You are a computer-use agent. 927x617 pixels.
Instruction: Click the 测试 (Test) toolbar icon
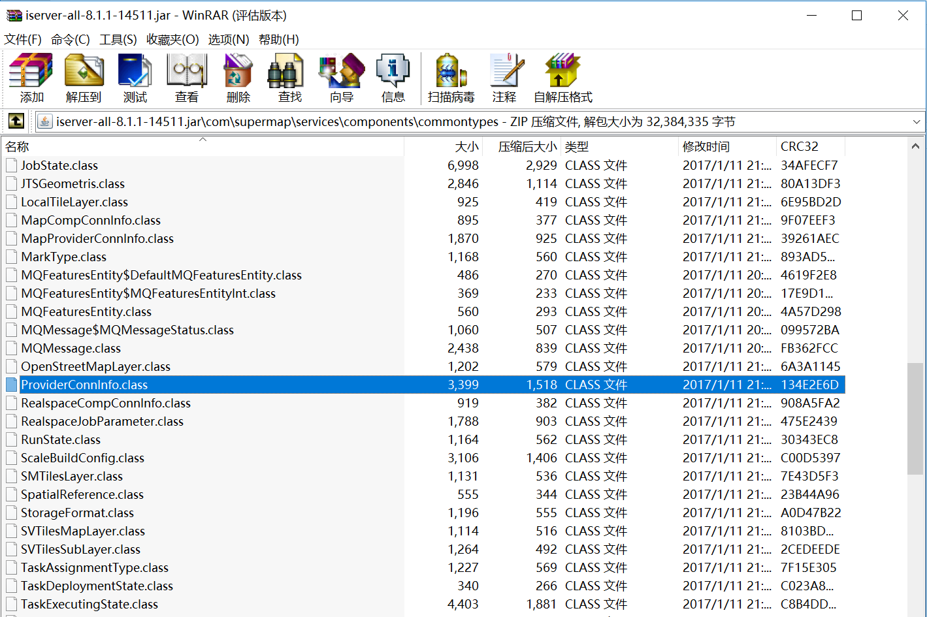coord(135,71)
